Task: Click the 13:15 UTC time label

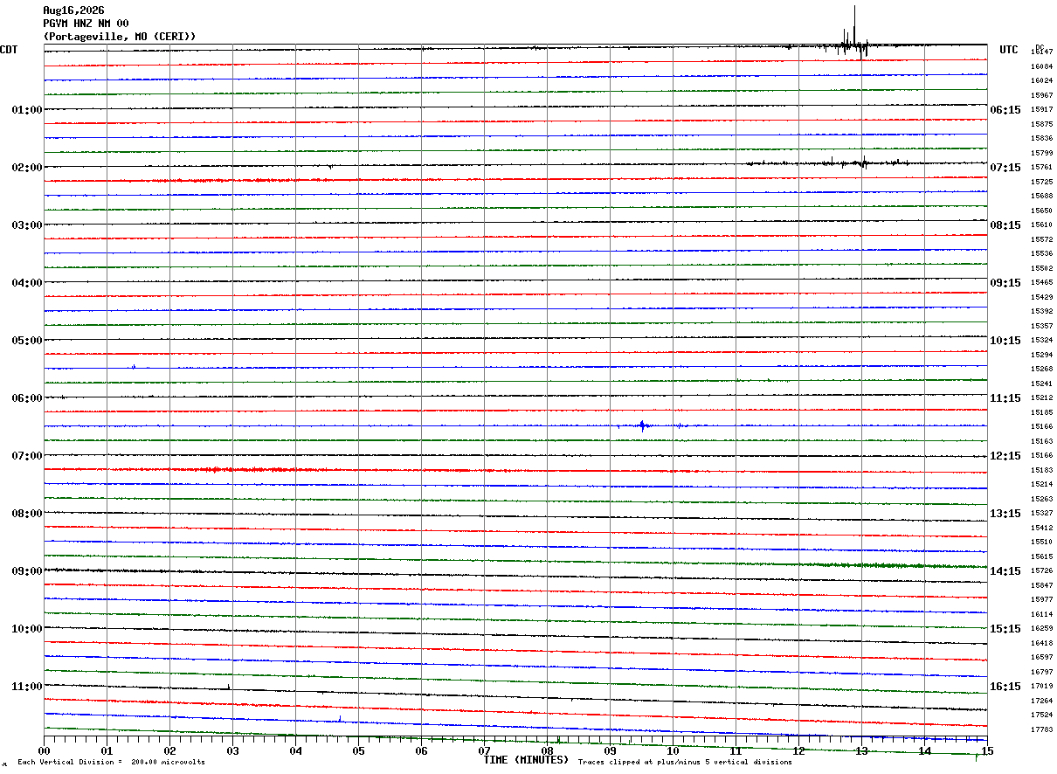Action: tap(1005, 514)
